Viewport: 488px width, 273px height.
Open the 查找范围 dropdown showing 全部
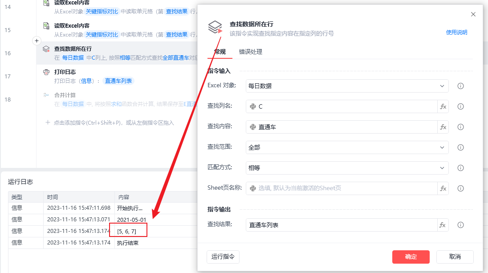coord(347,147)
